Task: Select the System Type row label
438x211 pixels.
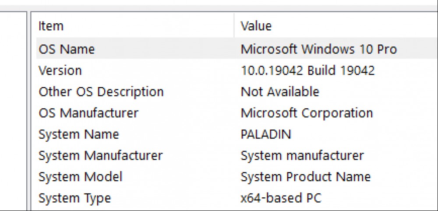Action: point(74,198)
